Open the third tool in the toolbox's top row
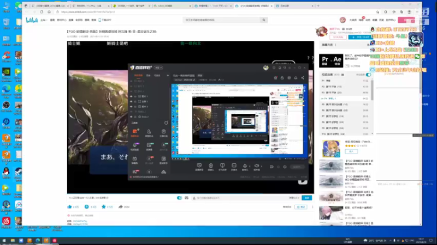This screenshot has height=245, width=437. 163,132
